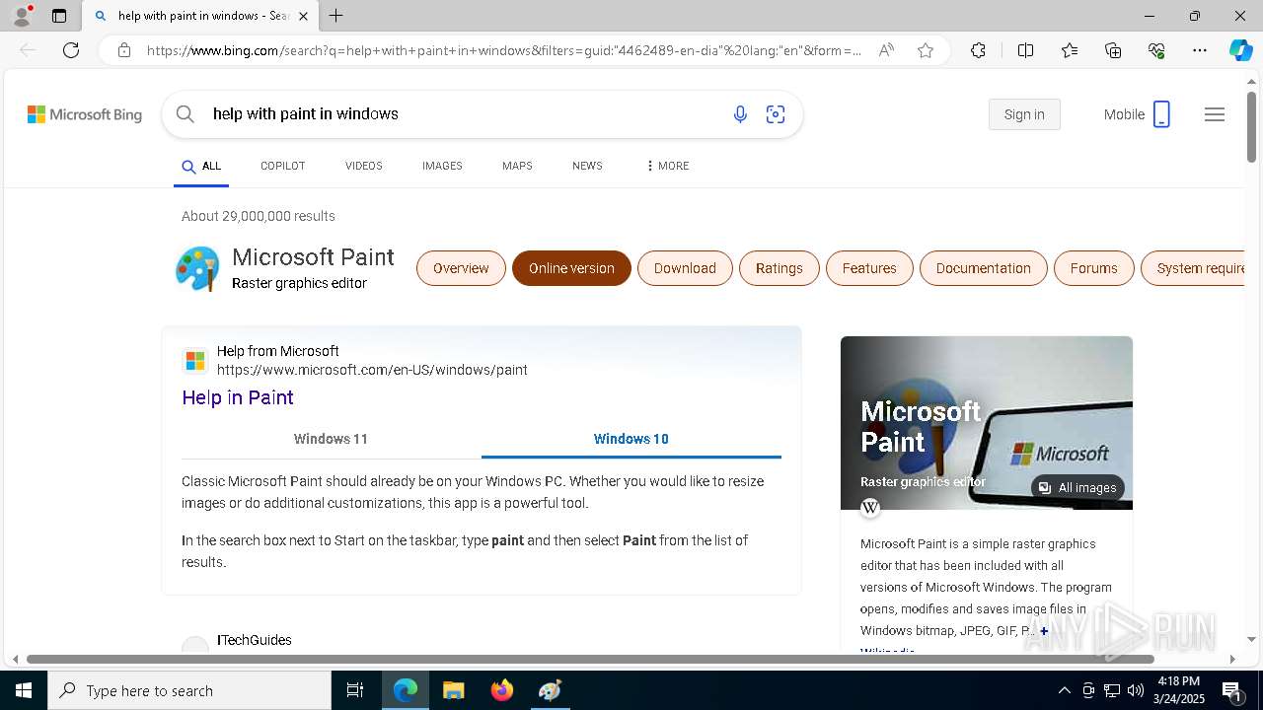Click the Bing search text field

464,114
